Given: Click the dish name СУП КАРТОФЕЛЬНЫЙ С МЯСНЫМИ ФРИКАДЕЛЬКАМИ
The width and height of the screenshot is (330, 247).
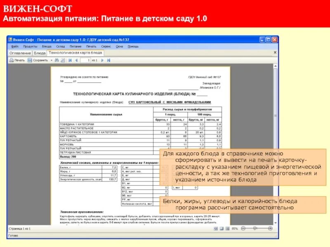Looking at the screenshot, I should (x=170, y=102).
